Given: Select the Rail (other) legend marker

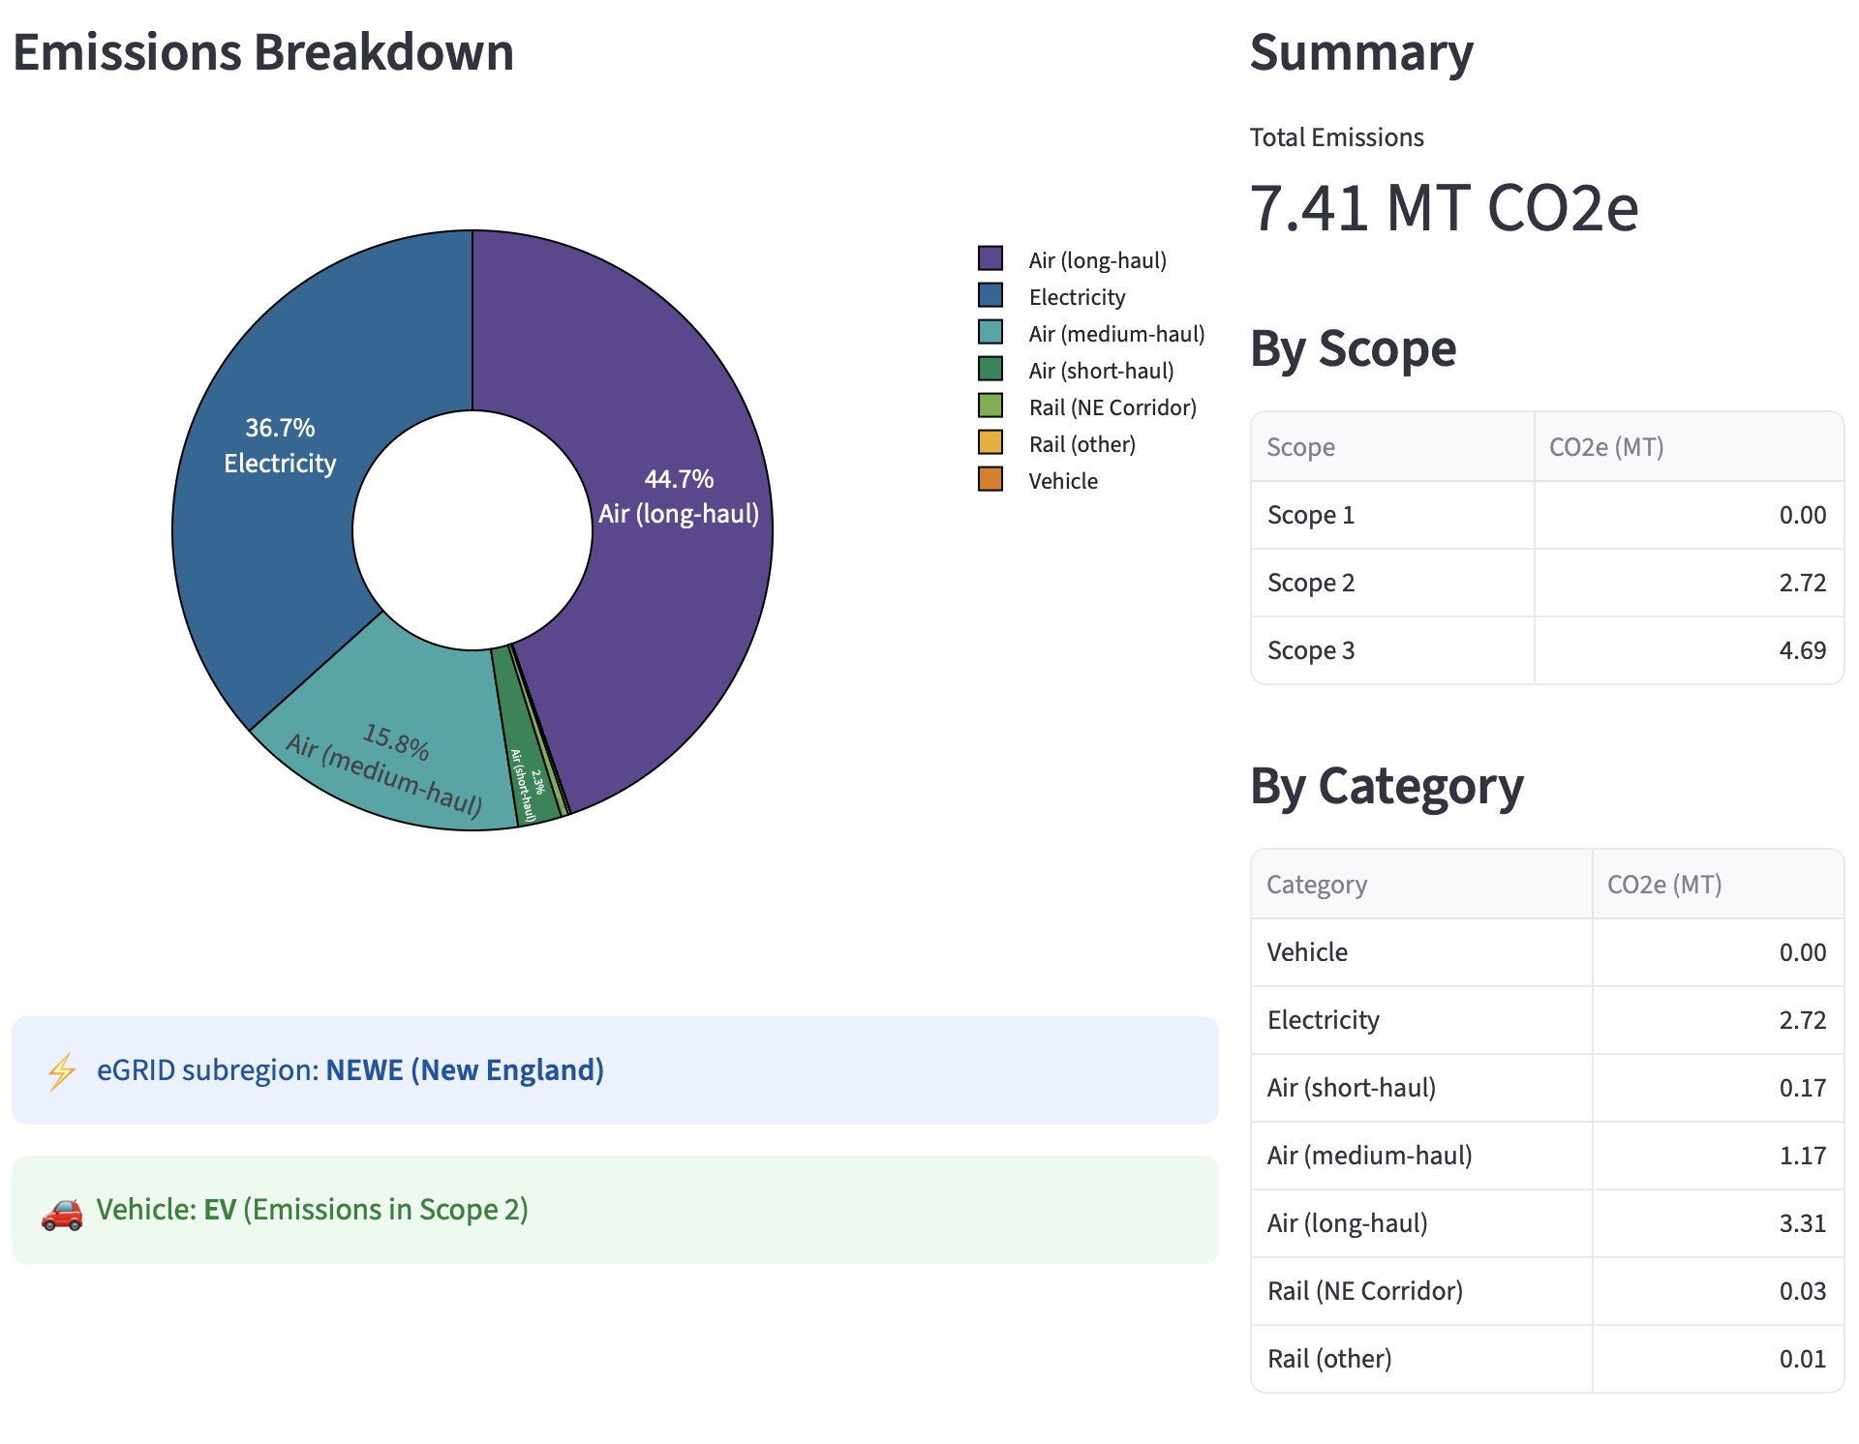Looking at the screenshot, I should [x=990, y=443].
